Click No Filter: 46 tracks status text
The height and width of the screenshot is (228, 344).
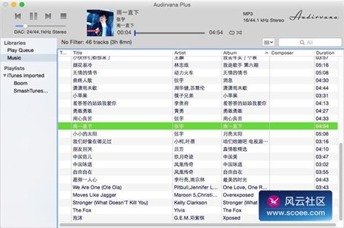pos(96,42)
